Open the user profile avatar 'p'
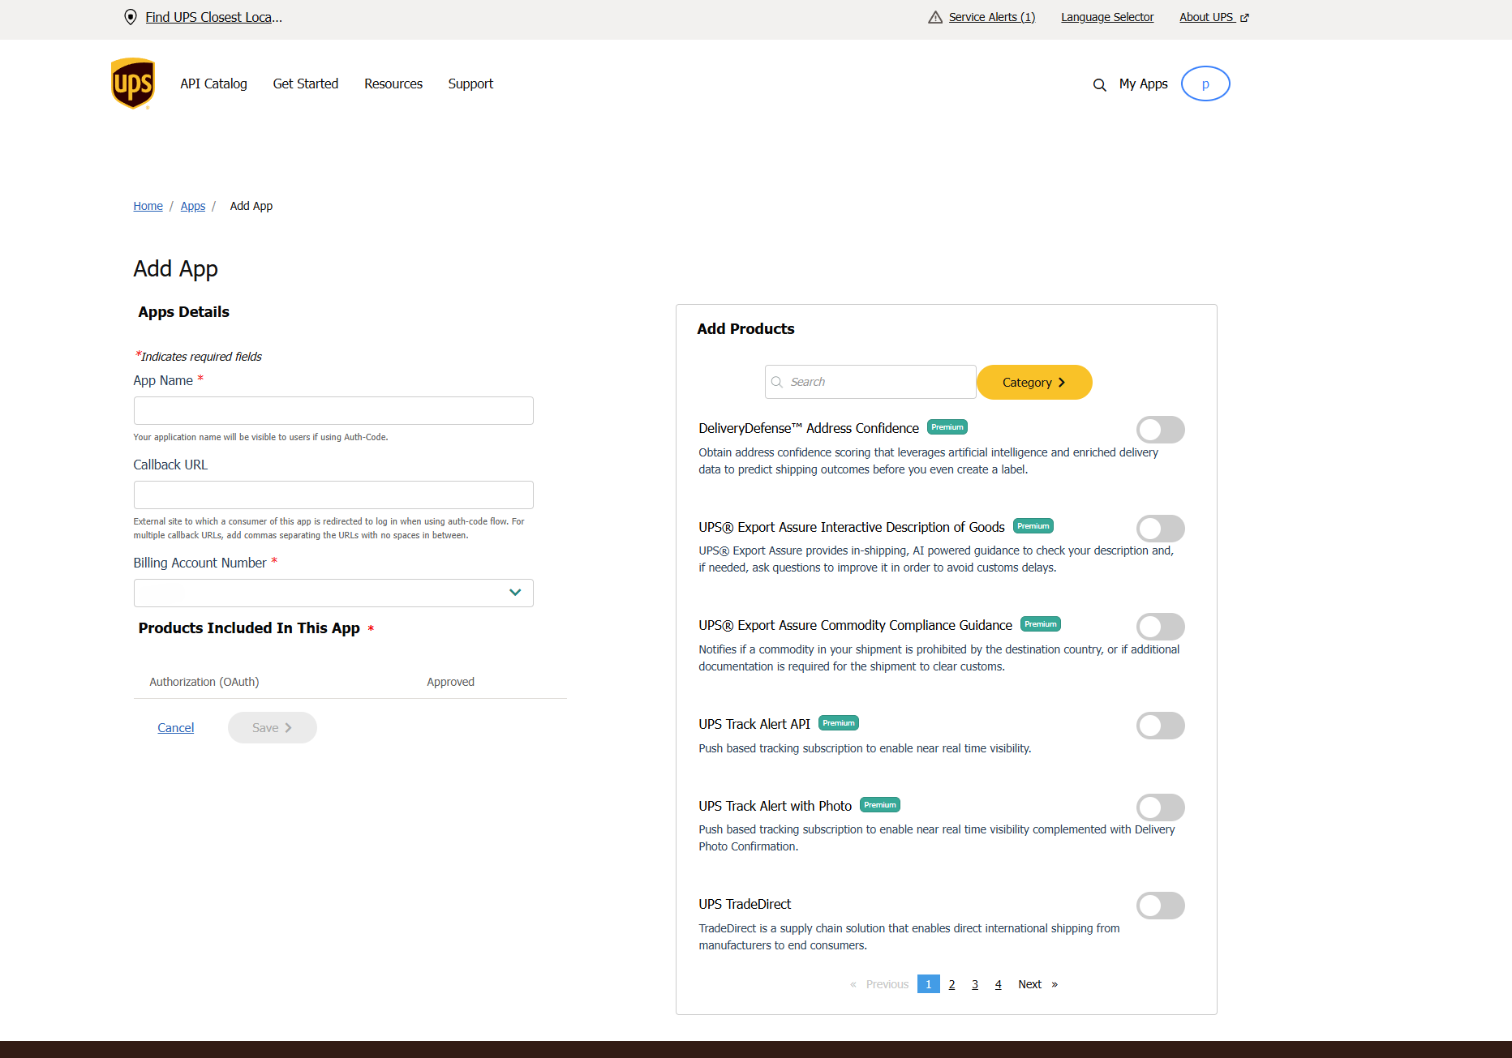 point(1205,84)
